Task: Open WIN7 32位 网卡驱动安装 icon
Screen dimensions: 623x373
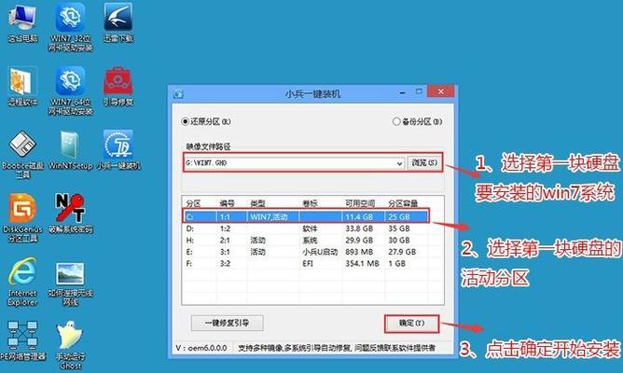Action: point(70,27)
